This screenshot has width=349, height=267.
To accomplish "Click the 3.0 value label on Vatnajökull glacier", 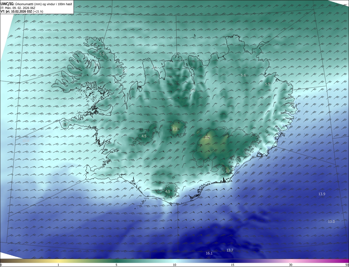I will point(207,138).
